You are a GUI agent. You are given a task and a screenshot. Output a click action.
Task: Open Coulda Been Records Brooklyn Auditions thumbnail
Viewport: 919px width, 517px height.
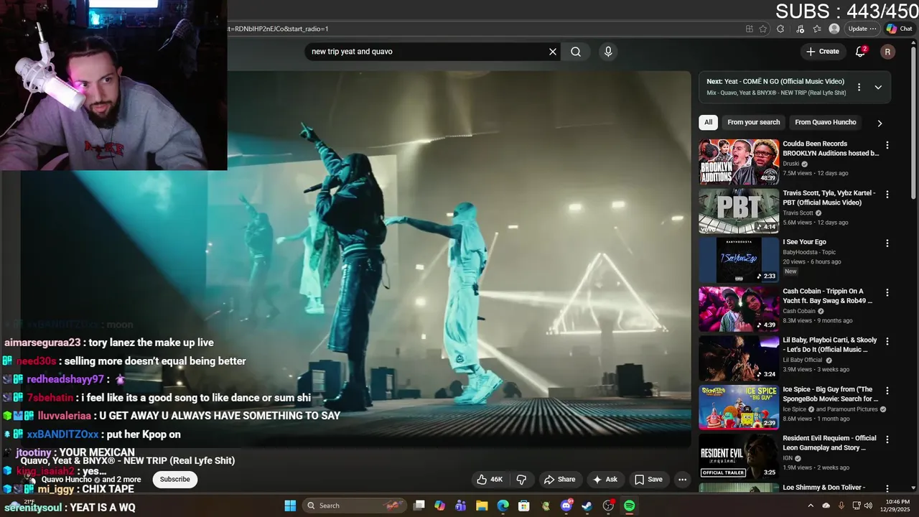point(739,162)
